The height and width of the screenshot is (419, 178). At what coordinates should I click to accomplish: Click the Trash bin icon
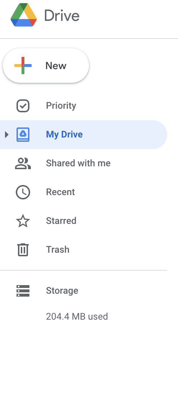pos(23,249)
